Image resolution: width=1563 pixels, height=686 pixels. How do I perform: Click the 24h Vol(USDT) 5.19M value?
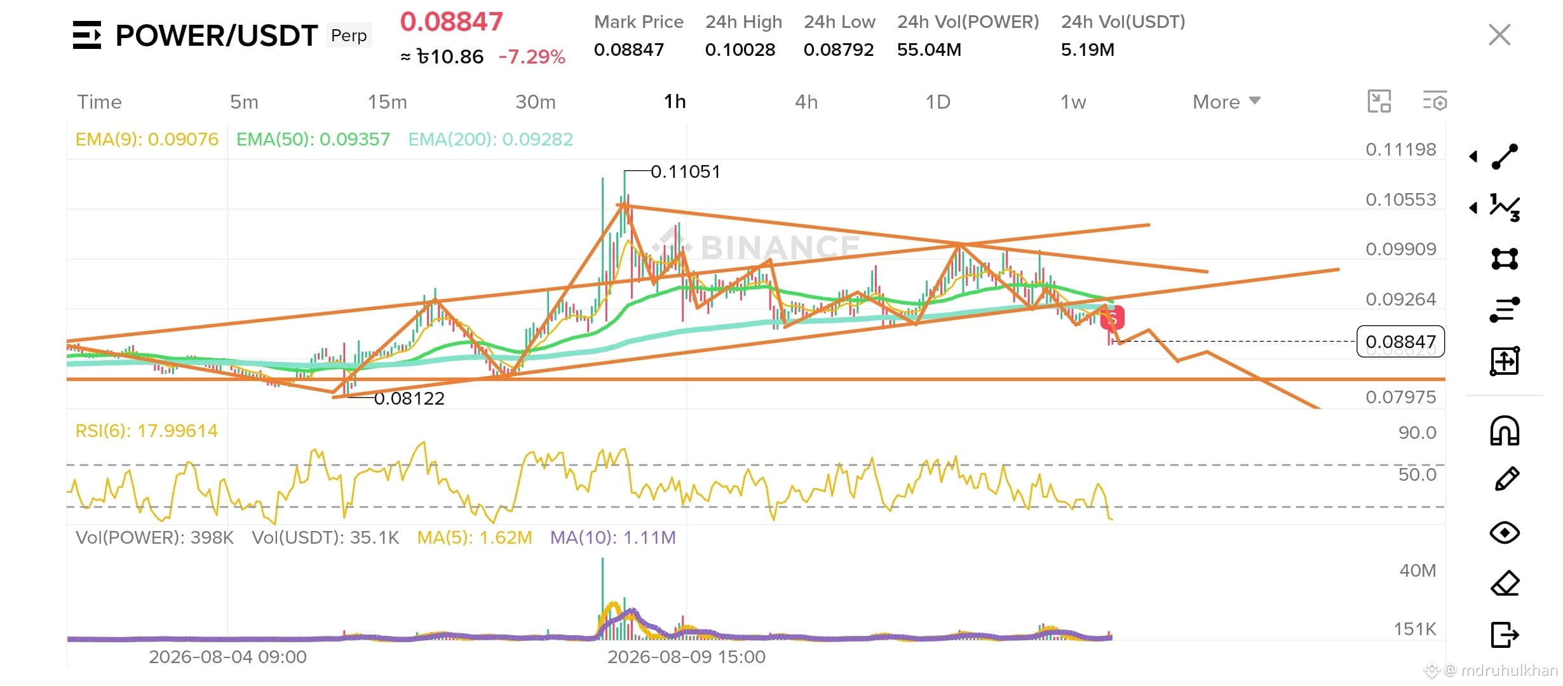click(1088, 50)
